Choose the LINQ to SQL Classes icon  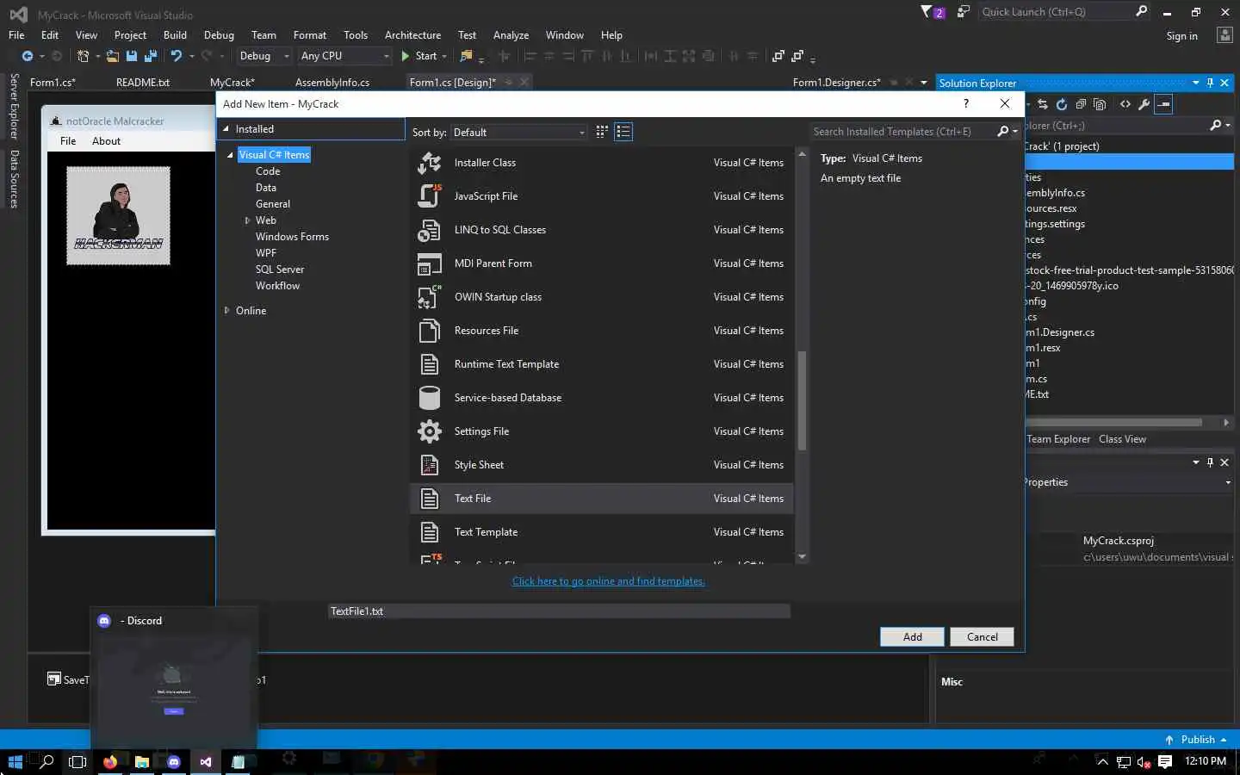tap(429, 230)
